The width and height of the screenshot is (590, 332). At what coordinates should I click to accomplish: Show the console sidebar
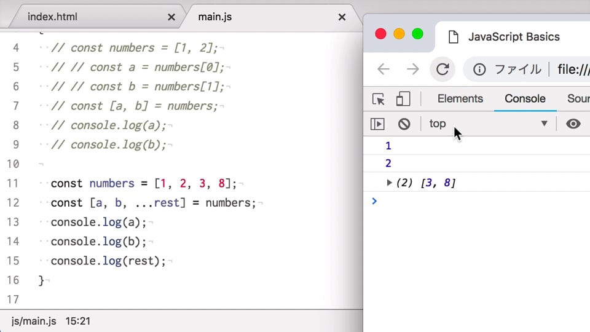coord(377,124)
